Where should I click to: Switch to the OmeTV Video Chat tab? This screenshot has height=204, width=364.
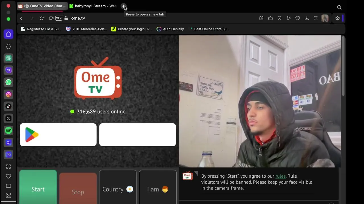42,6
